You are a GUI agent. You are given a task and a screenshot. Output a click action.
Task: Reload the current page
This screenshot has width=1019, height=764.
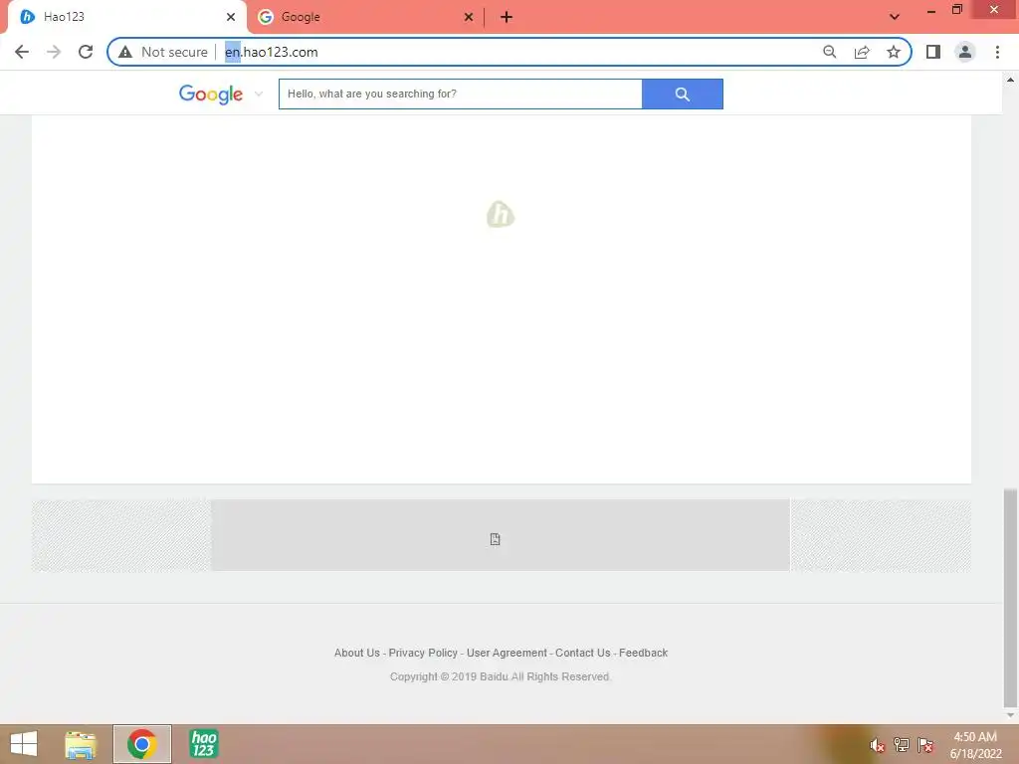(x=86, y=52)
